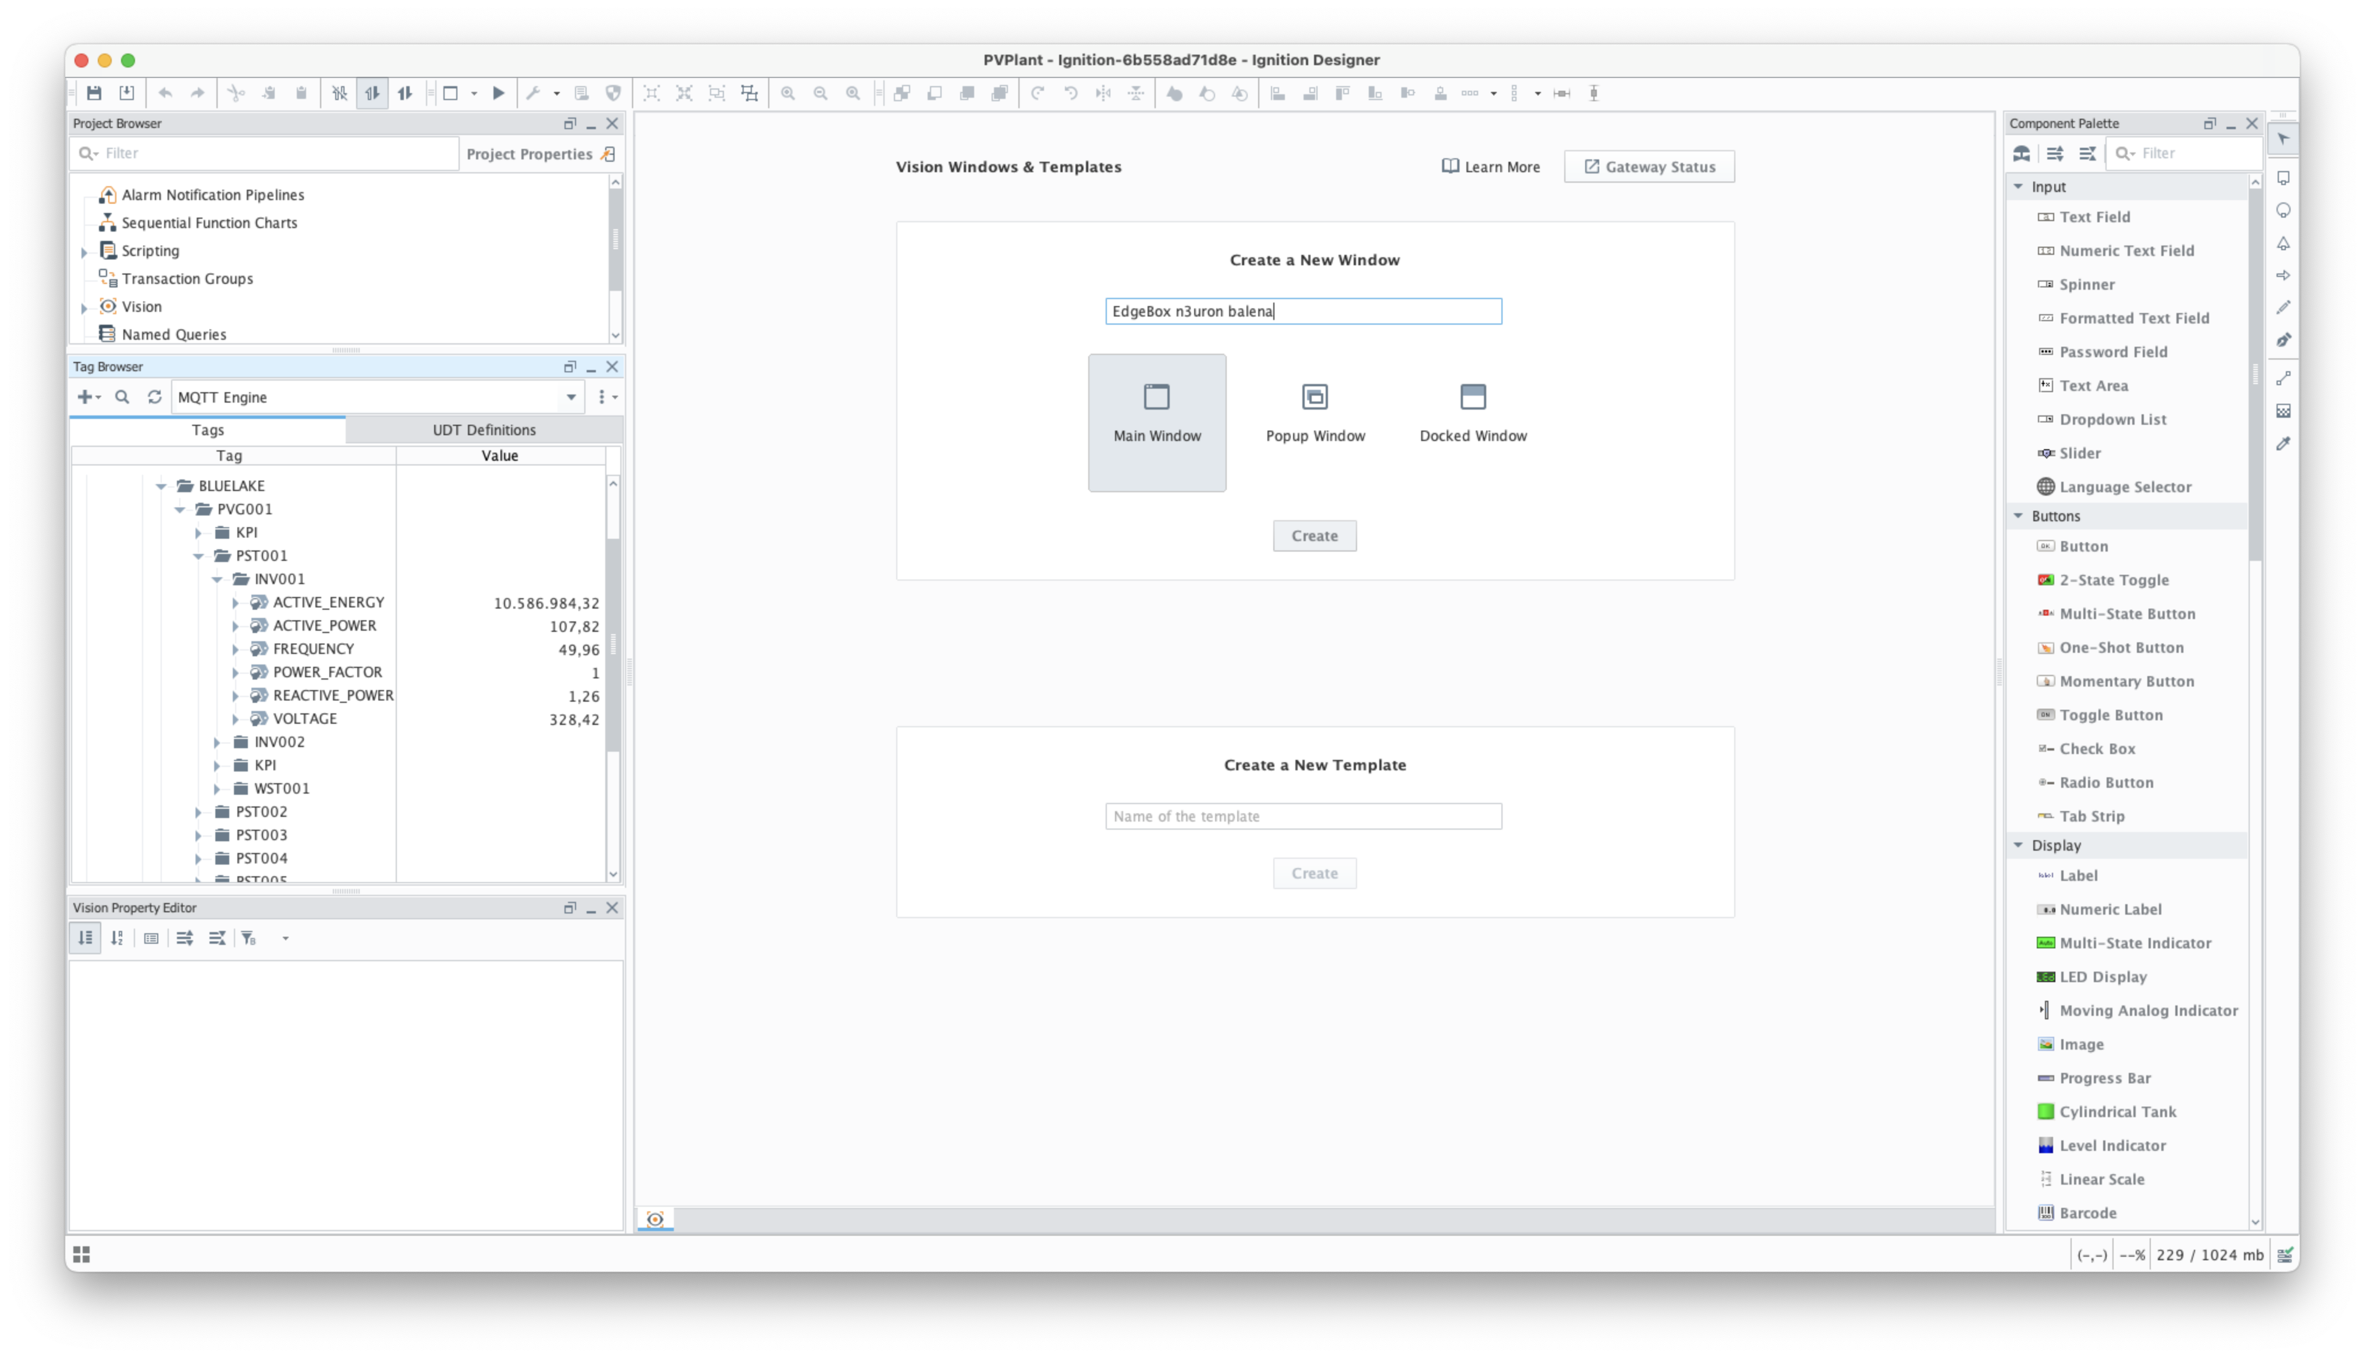Open the MQTT Engine tag provider dropdown

(571, 397)
